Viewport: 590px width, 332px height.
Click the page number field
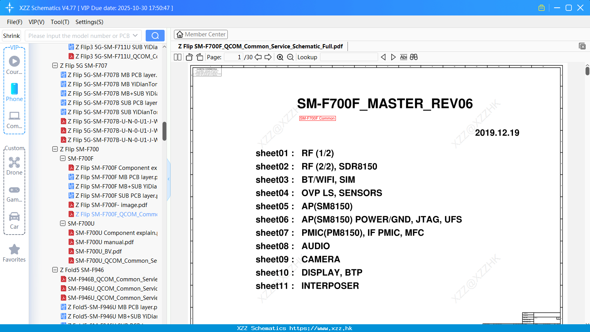(233, 57)
